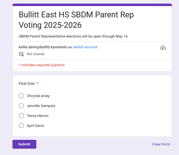Click the cloud draft-saved status icon

pyautogui.click(x=163, y=48)
